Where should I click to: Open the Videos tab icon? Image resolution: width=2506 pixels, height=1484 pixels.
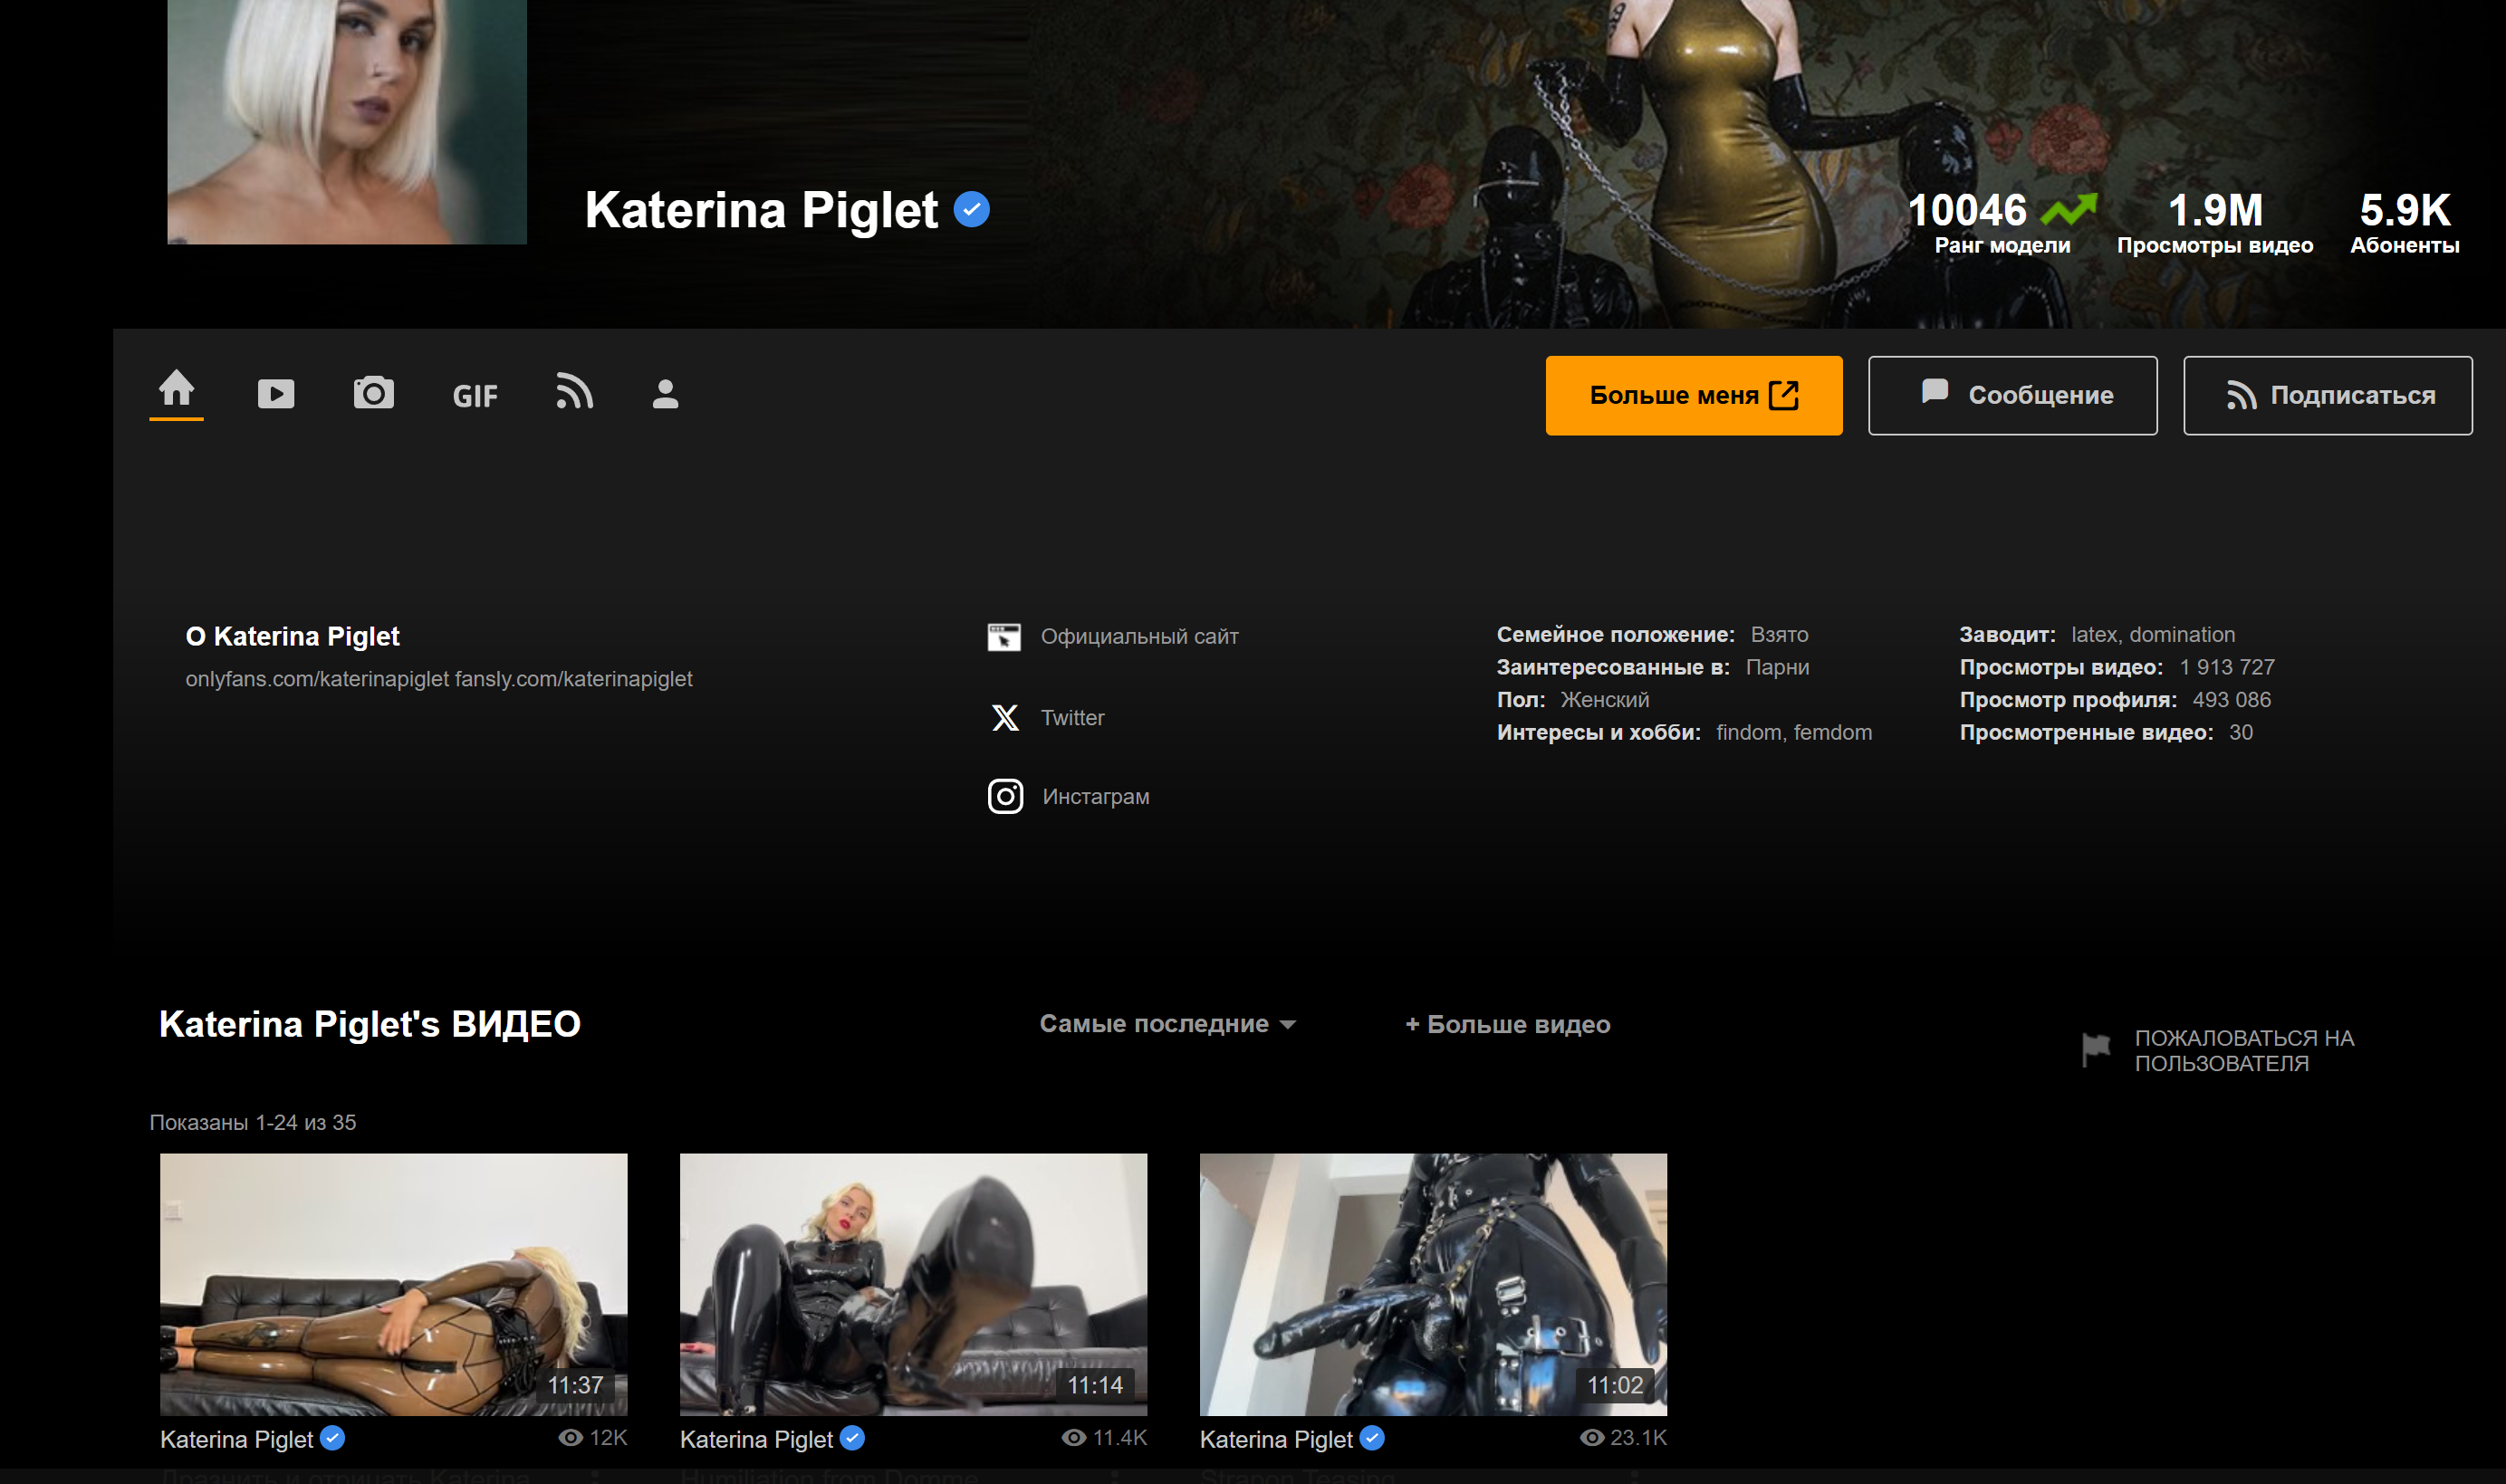coord(276,394)
